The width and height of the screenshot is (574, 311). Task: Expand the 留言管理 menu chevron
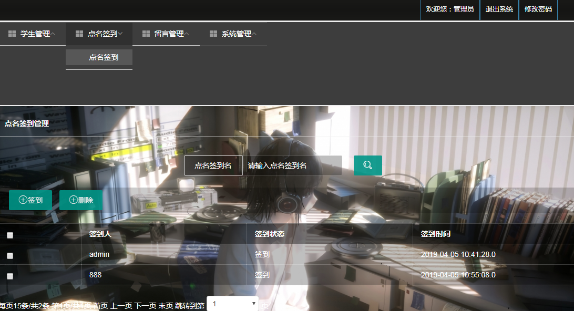(x=187, y=34)
